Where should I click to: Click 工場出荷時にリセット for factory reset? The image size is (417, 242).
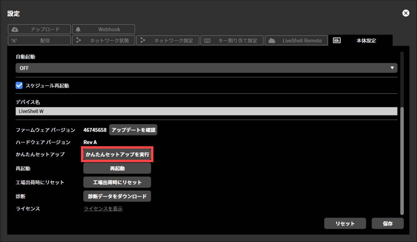coord(117,182)
